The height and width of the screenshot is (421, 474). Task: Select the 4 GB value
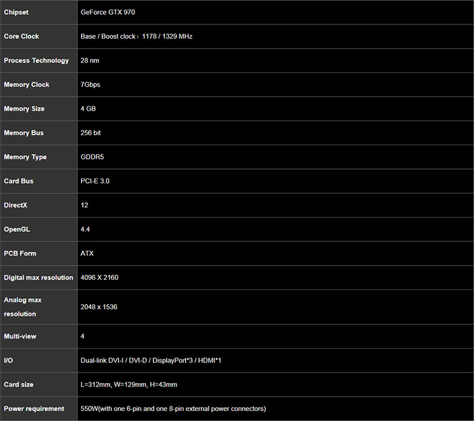click(88, 109)
